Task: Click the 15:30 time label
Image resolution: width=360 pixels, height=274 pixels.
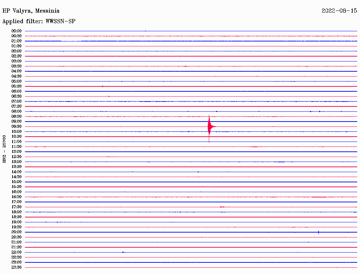Action: [x=16, y=187]
